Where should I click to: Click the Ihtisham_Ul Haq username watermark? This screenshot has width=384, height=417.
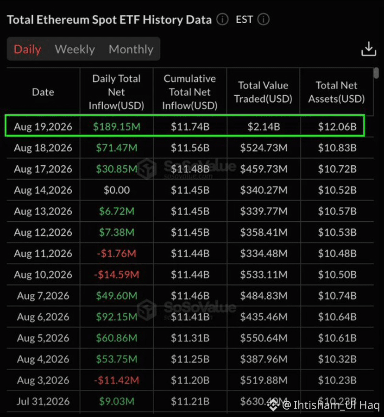331,405
